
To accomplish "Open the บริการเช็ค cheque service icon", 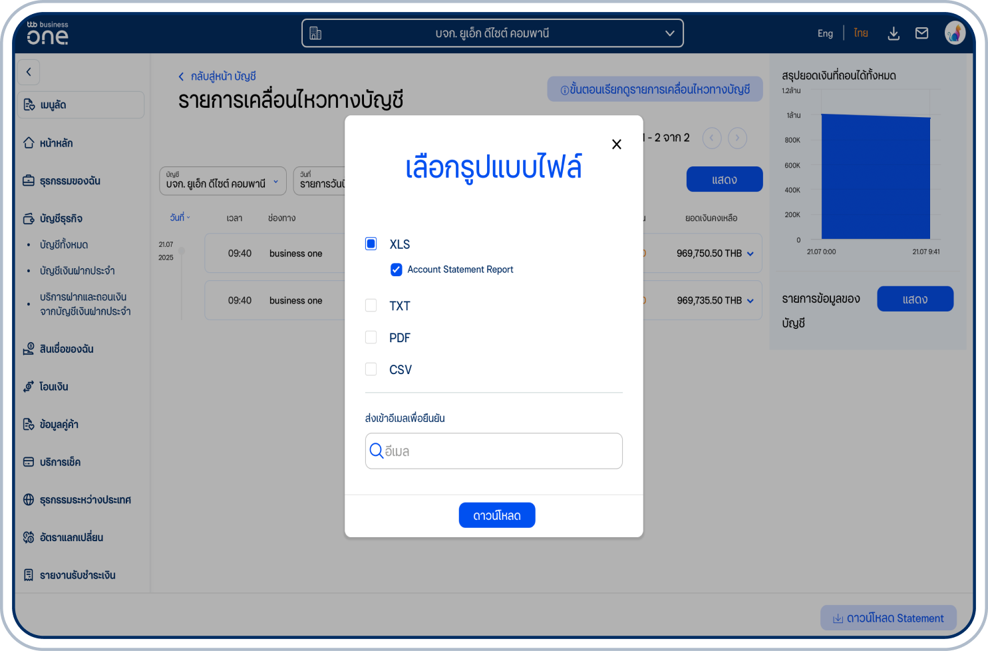I will [27, 461].
